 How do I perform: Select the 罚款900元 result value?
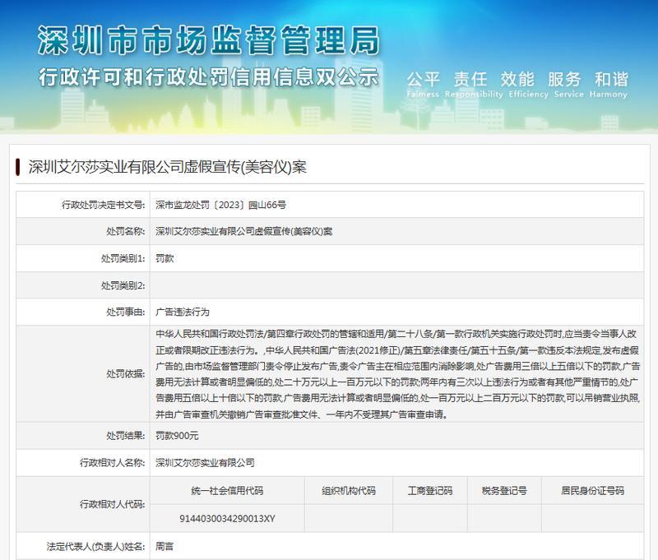(x=177, y=436)
